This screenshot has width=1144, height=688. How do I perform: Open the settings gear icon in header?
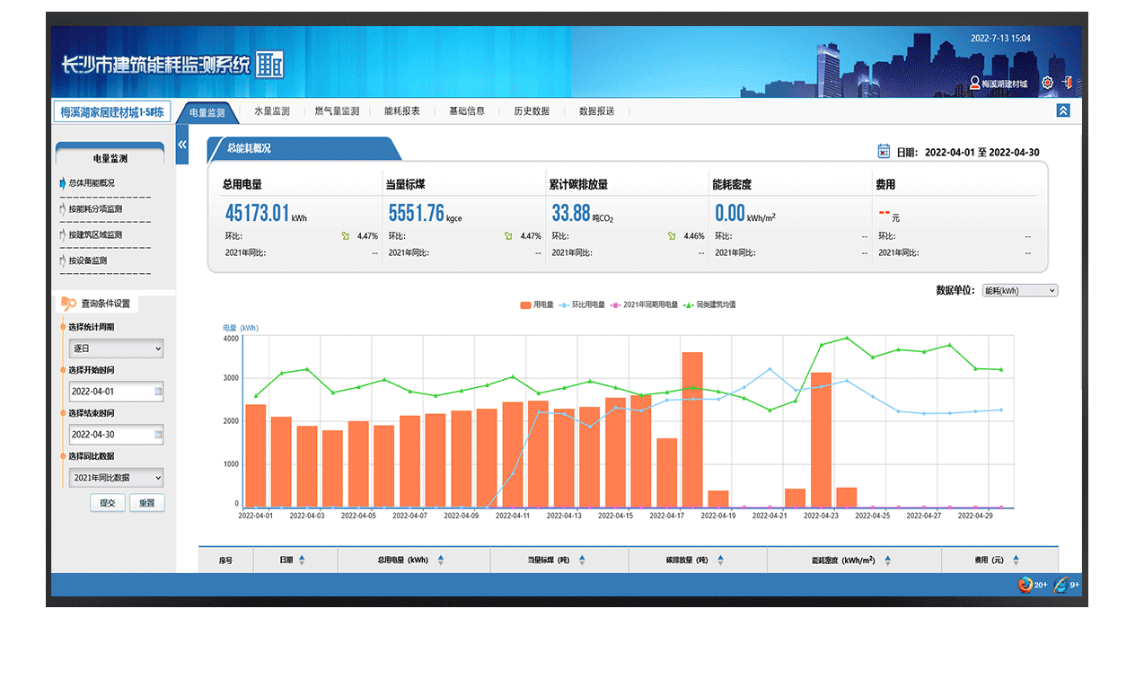(1047, 83)
